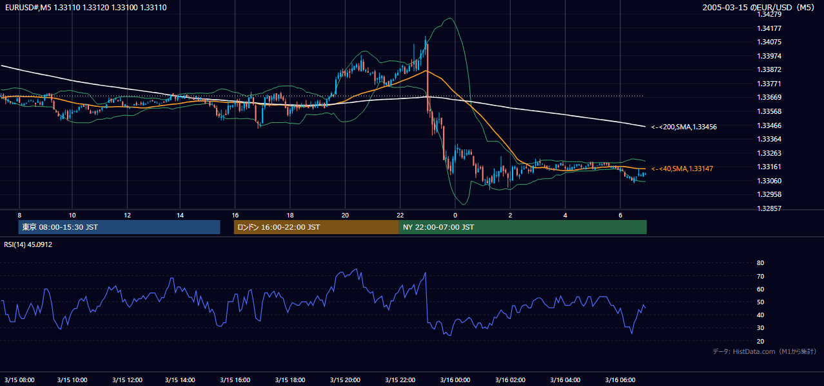Click price axis label 1.33568

(770, 111)
